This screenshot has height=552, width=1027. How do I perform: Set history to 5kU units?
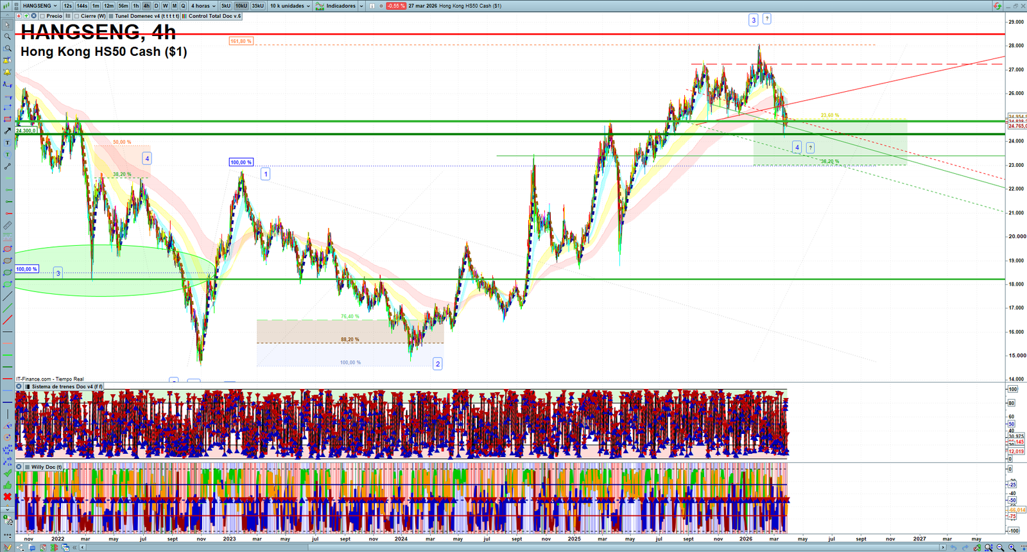click(226, 6)
